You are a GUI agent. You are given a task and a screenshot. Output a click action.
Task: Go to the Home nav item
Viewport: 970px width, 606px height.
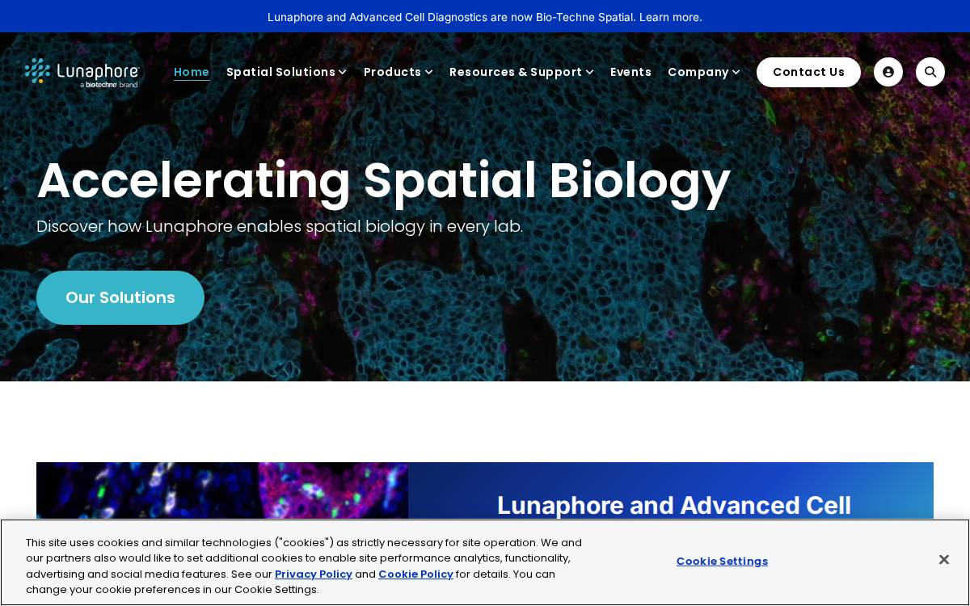192,72
